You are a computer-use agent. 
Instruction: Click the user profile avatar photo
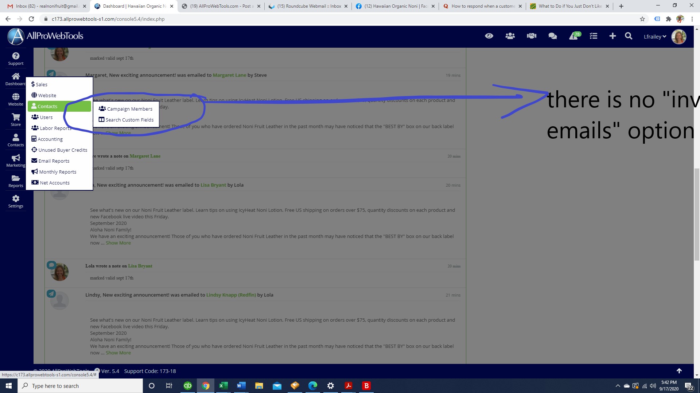click(679, 36)
